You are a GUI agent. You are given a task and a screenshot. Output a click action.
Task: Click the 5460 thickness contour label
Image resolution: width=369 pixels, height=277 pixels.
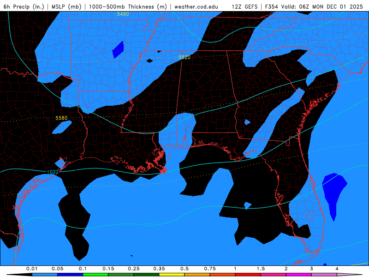(123, 14)
